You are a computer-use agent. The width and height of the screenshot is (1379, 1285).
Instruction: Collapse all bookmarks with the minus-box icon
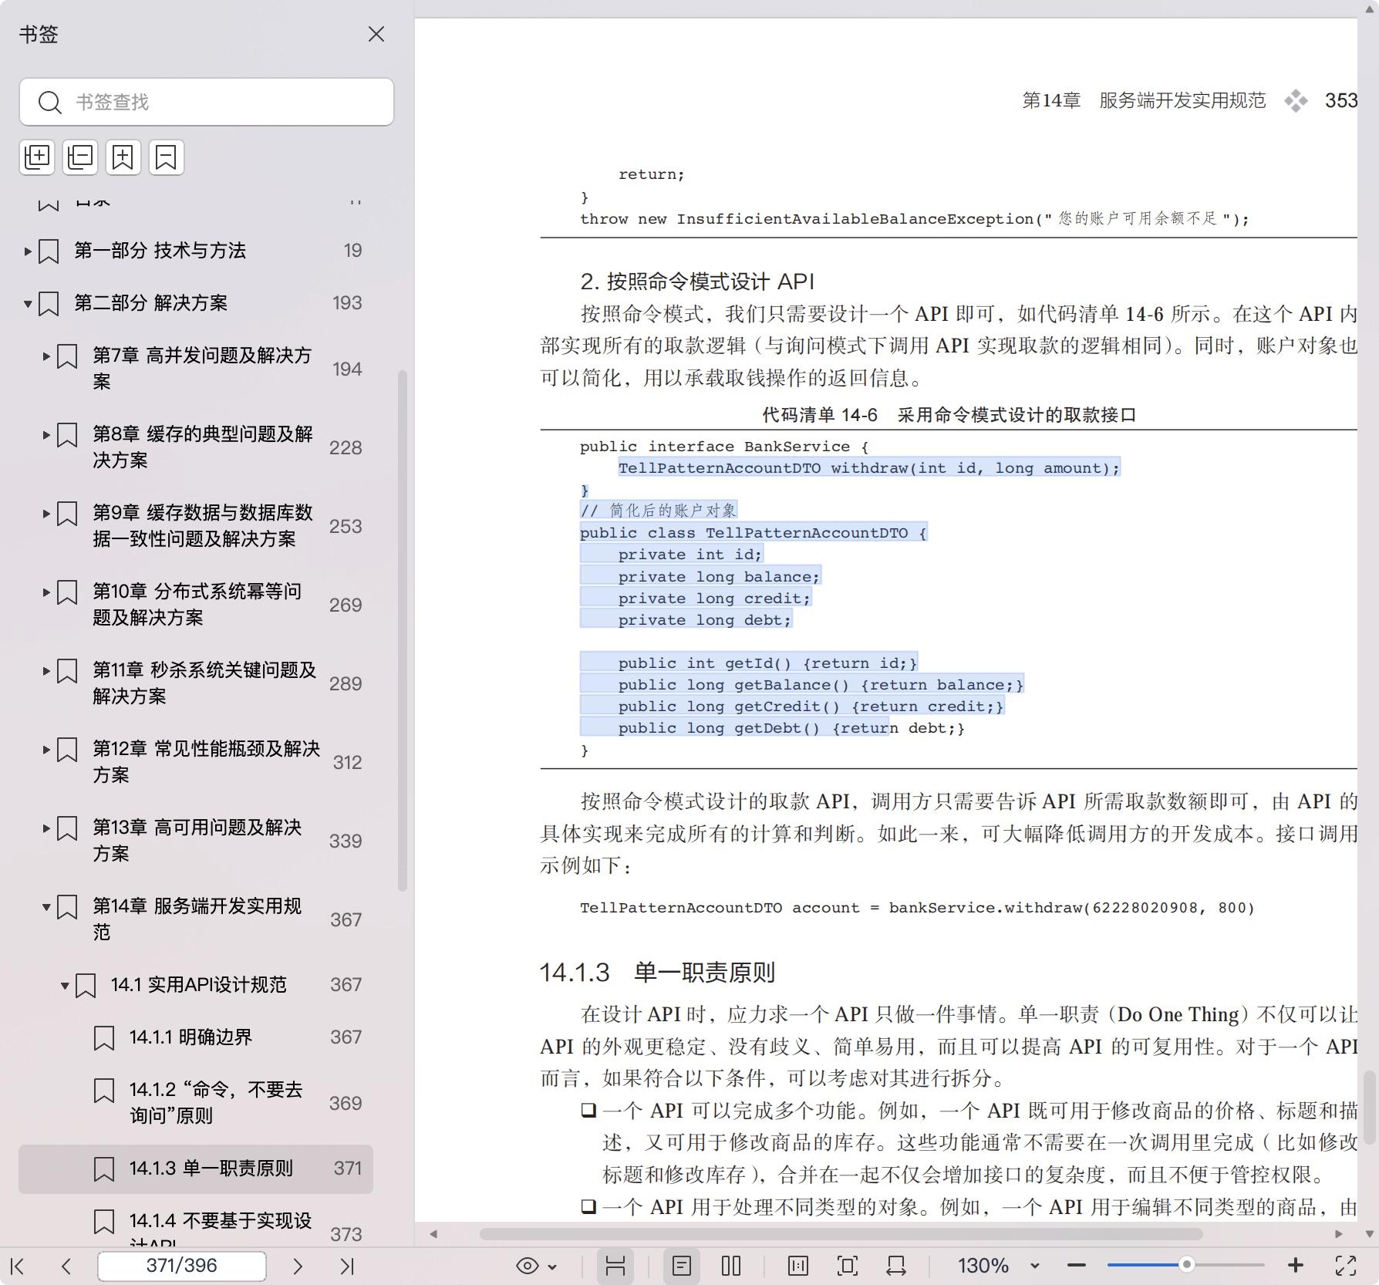(80, 157)
